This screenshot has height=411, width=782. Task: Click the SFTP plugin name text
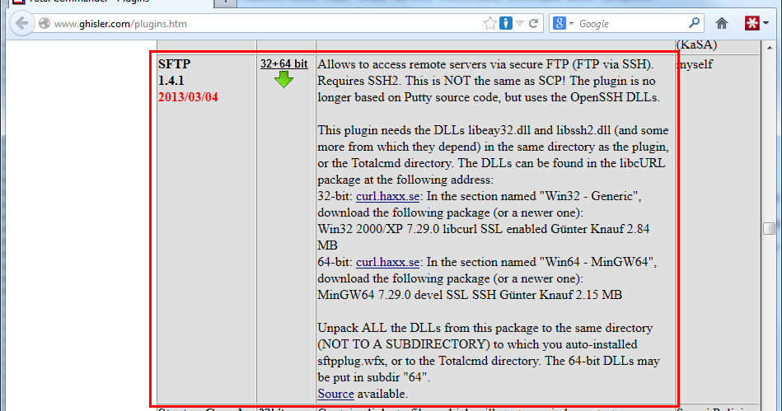(174, 64)
